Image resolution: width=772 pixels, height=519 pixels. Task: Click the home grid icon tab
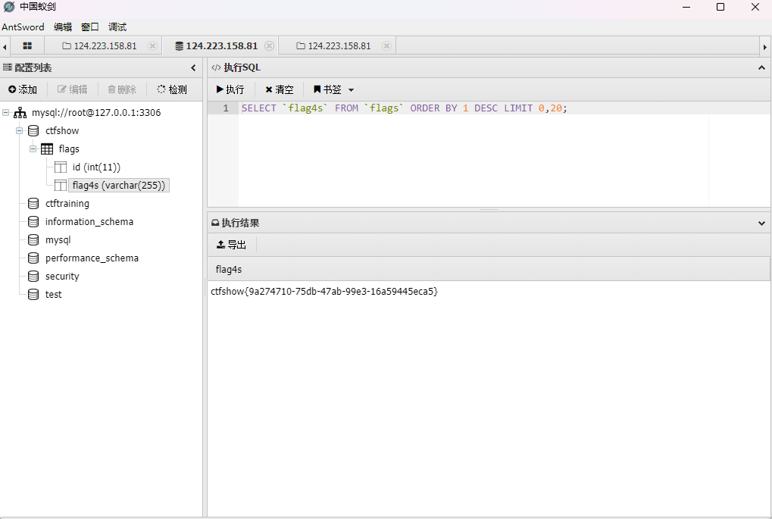27,46
